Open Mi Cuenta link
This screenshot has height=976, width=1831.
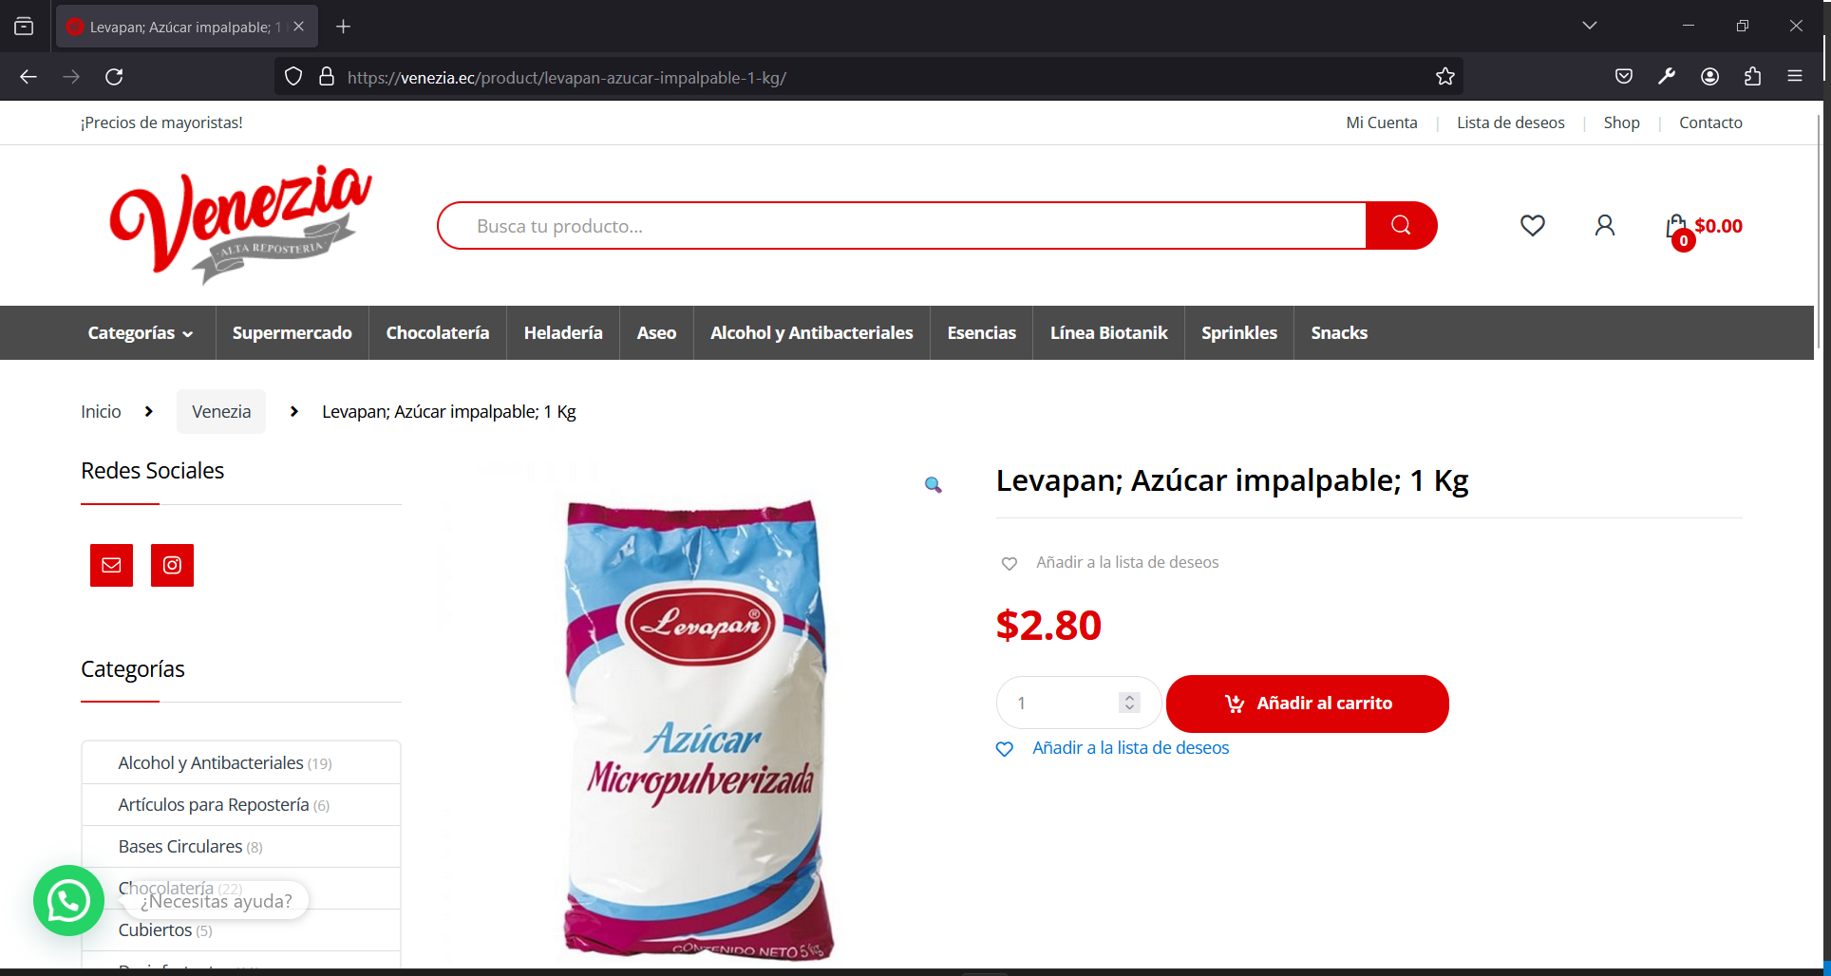pyautogui.click(x=1381, y=122)
